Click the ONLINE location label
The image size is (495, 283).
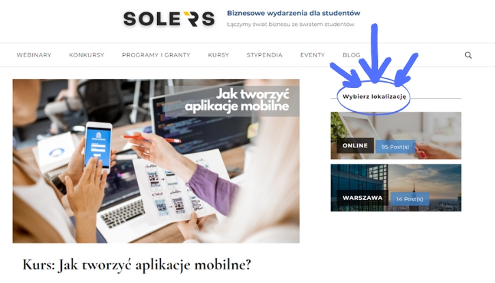pyautogui.click(x=355, y=146)
